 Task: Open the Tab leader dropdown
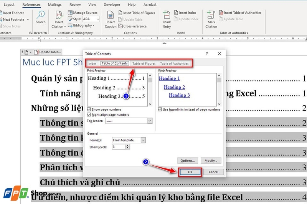[x=150, y=121]
